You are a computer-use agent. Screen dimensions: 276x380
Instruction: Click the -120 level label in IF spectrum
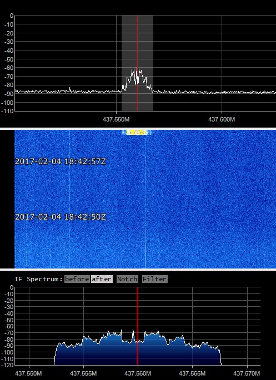point(8,365)
